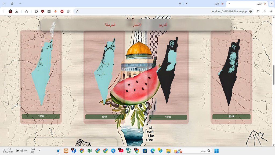Open Telegram from the taskbar

click(113, 151)
